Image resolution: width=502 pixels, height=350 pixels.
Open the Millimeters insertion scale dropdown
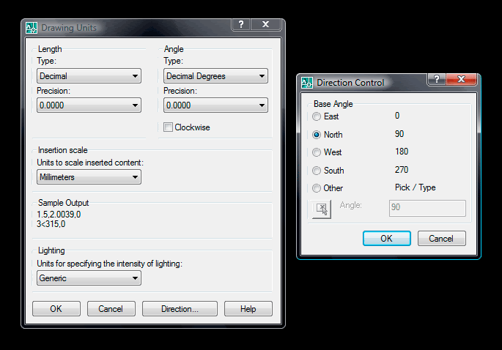coord(89,177)
